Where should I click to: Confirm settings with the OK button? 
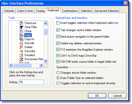[x=97, y=95]
